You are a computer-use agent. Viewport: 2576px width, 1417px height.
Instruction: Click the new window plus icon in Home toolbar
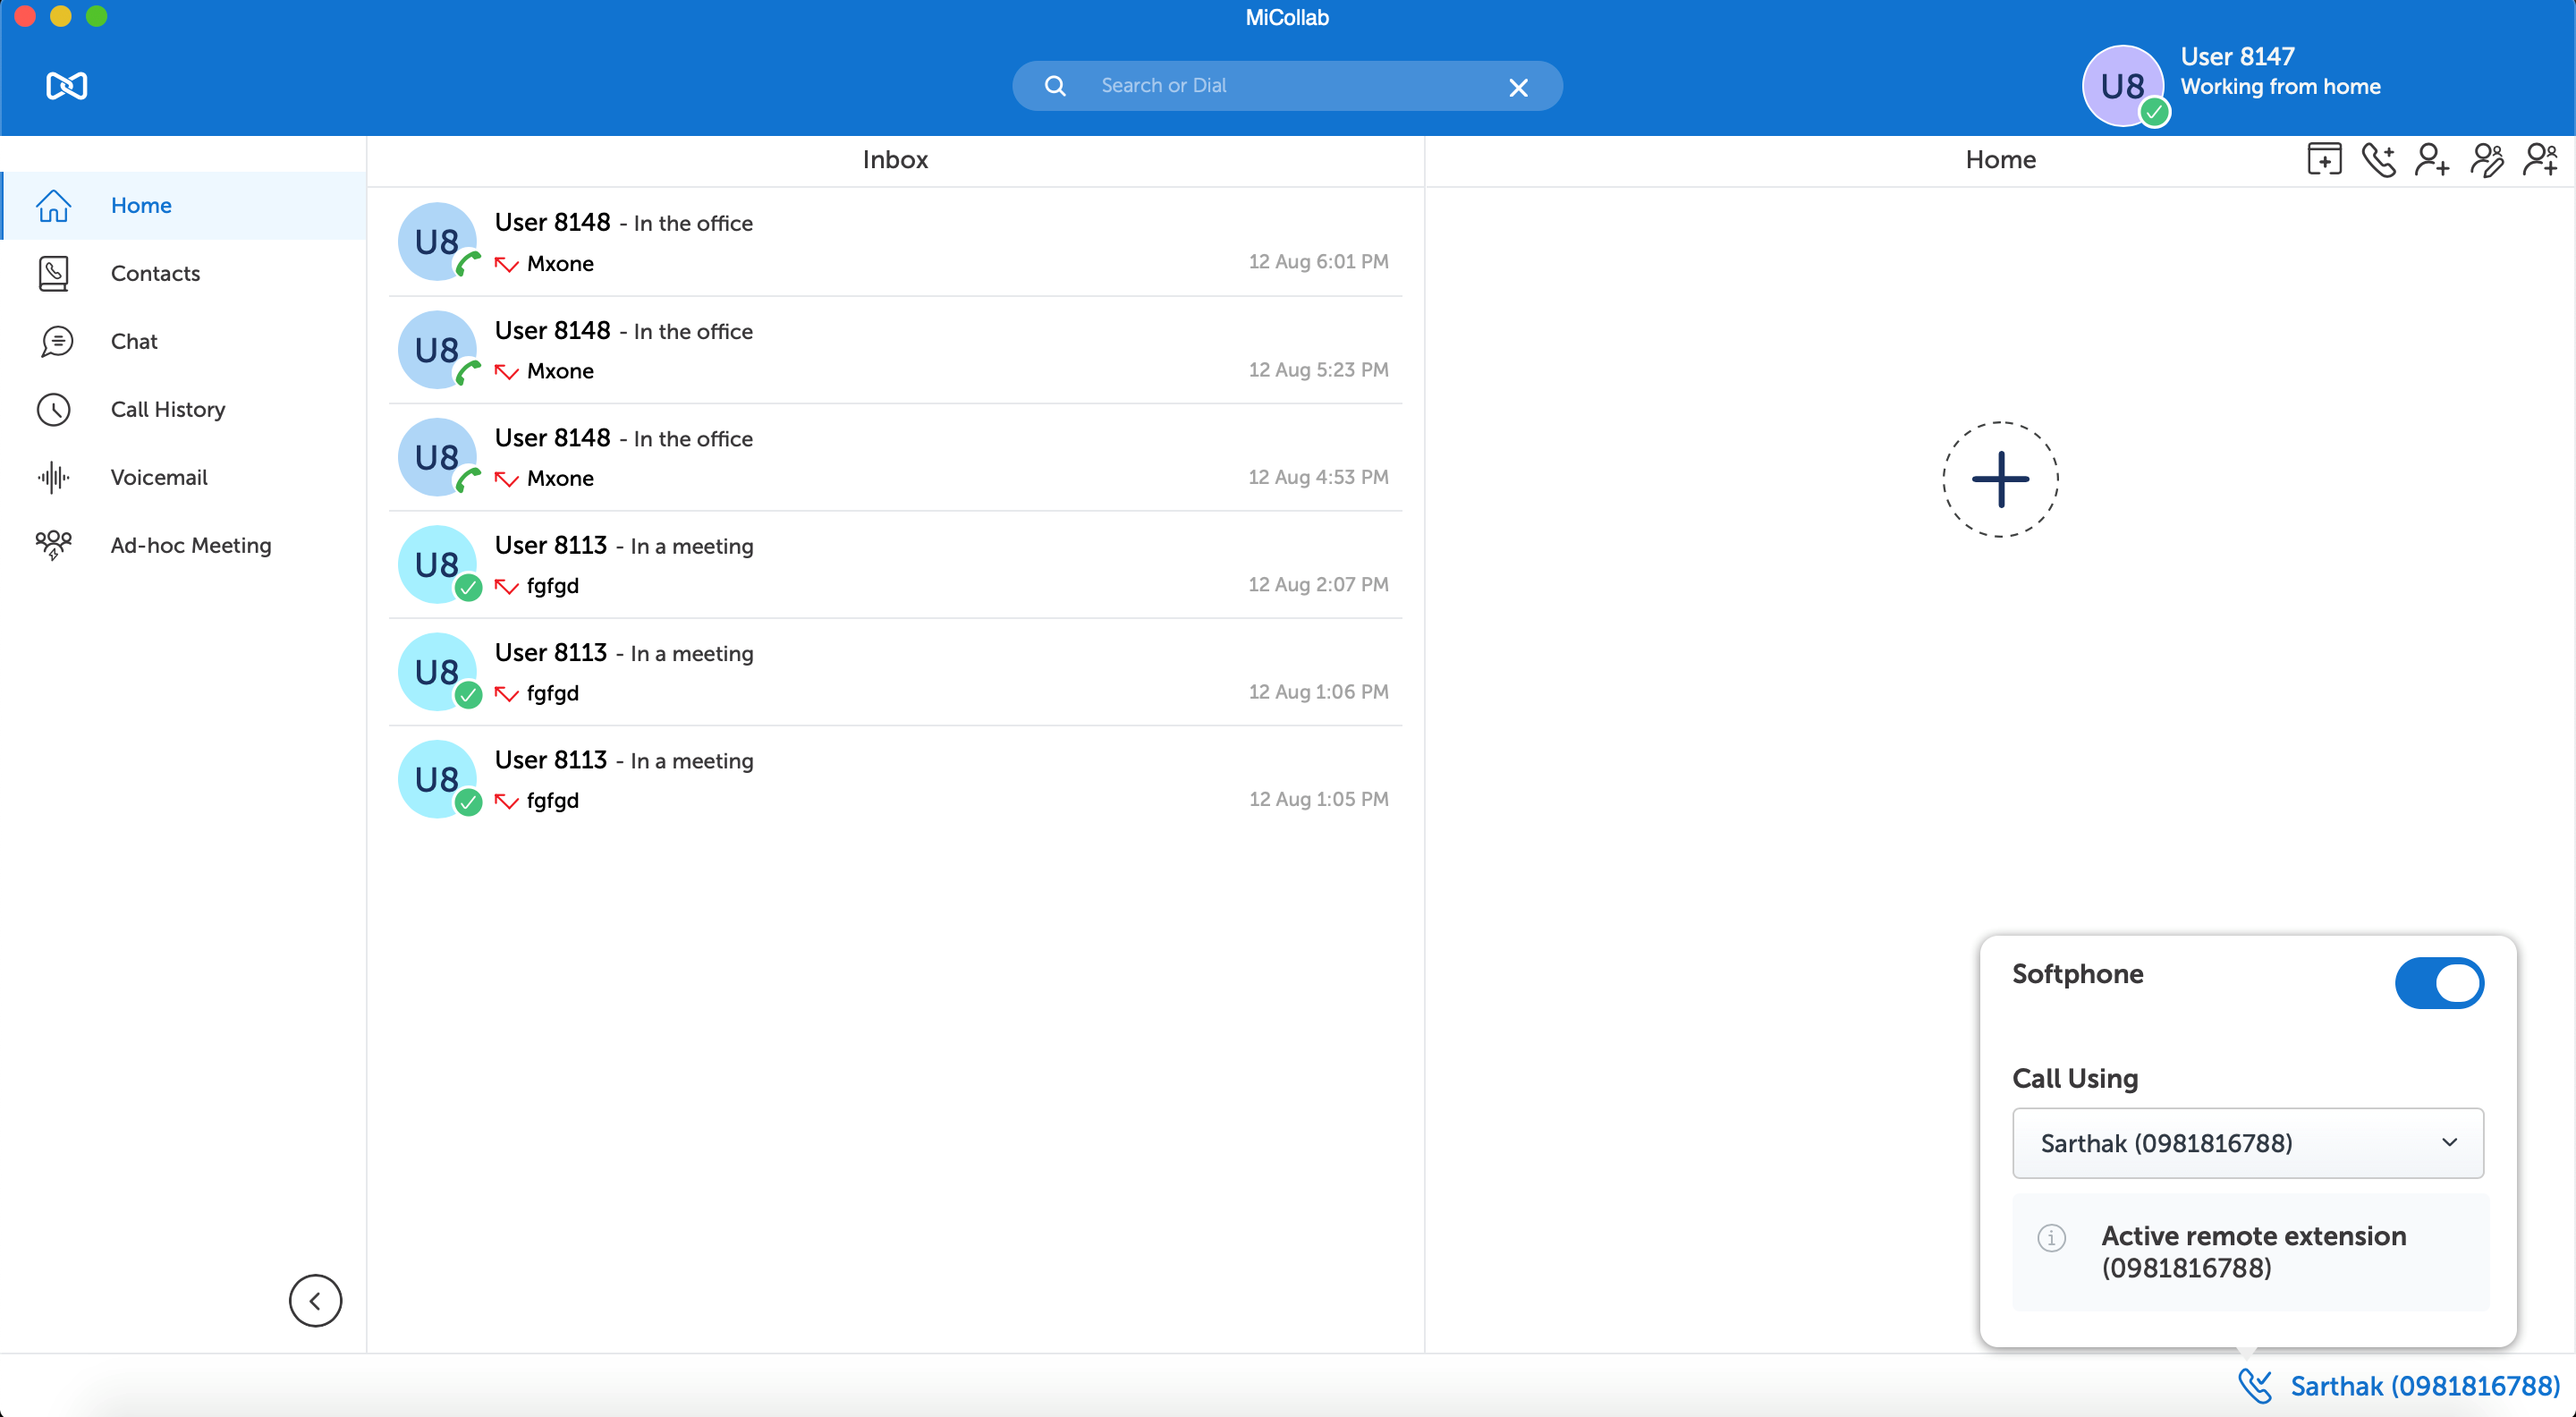pyautogui.click(x=2324, y=160)
